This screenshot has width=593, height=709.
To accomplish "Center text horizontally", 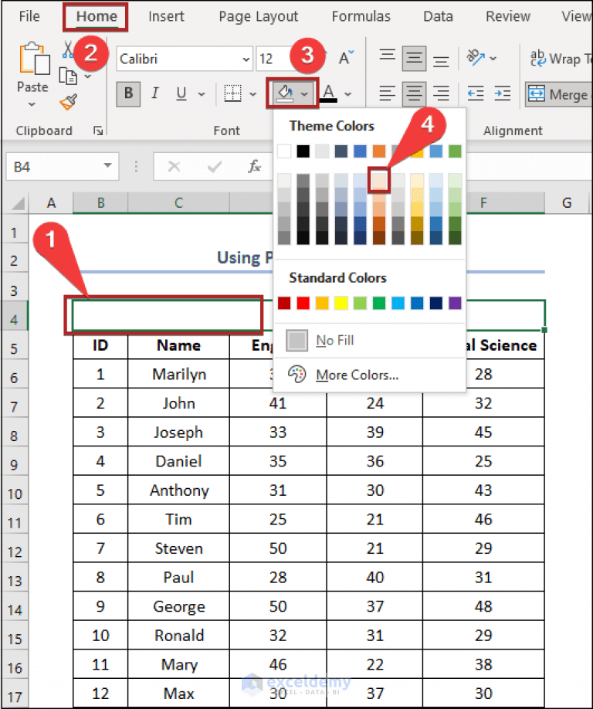I will tap(414, 93).
